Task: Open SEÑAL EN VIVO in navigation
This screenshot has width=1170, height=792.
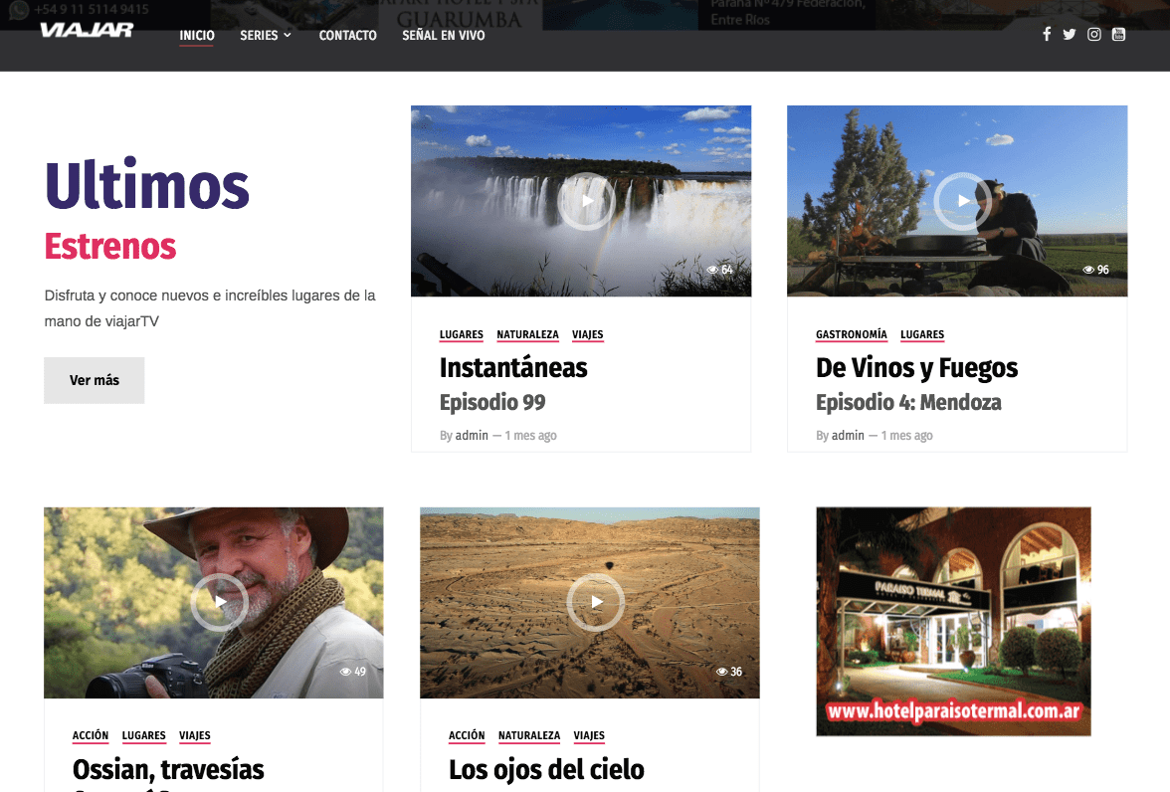Action: tap(444, 36)
